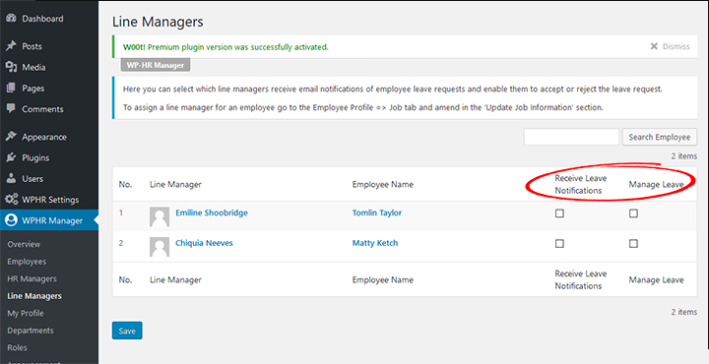Dismiss the plugin activation notice
709x364 pixels.
[671, 46]
